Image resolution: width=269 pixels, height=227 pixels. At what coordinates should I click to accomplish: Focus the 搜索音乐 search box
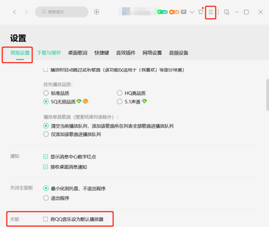(63, 12)
